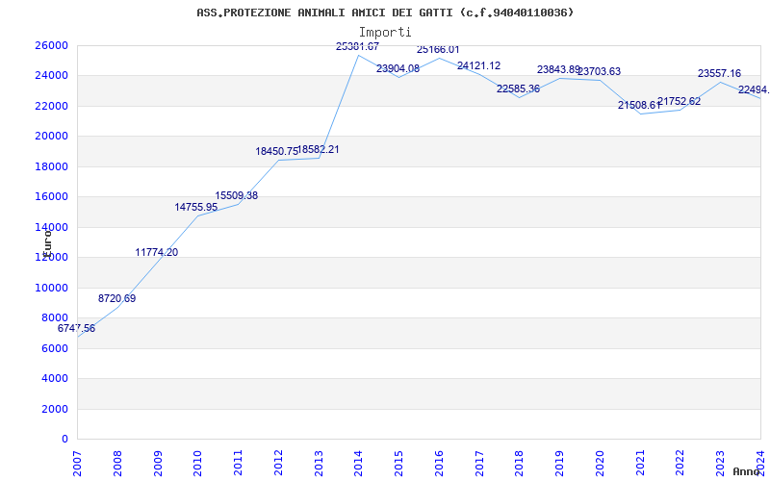Click the 16000 y-axis value
The height and width of the screenshot is (481, 770).
51,196
